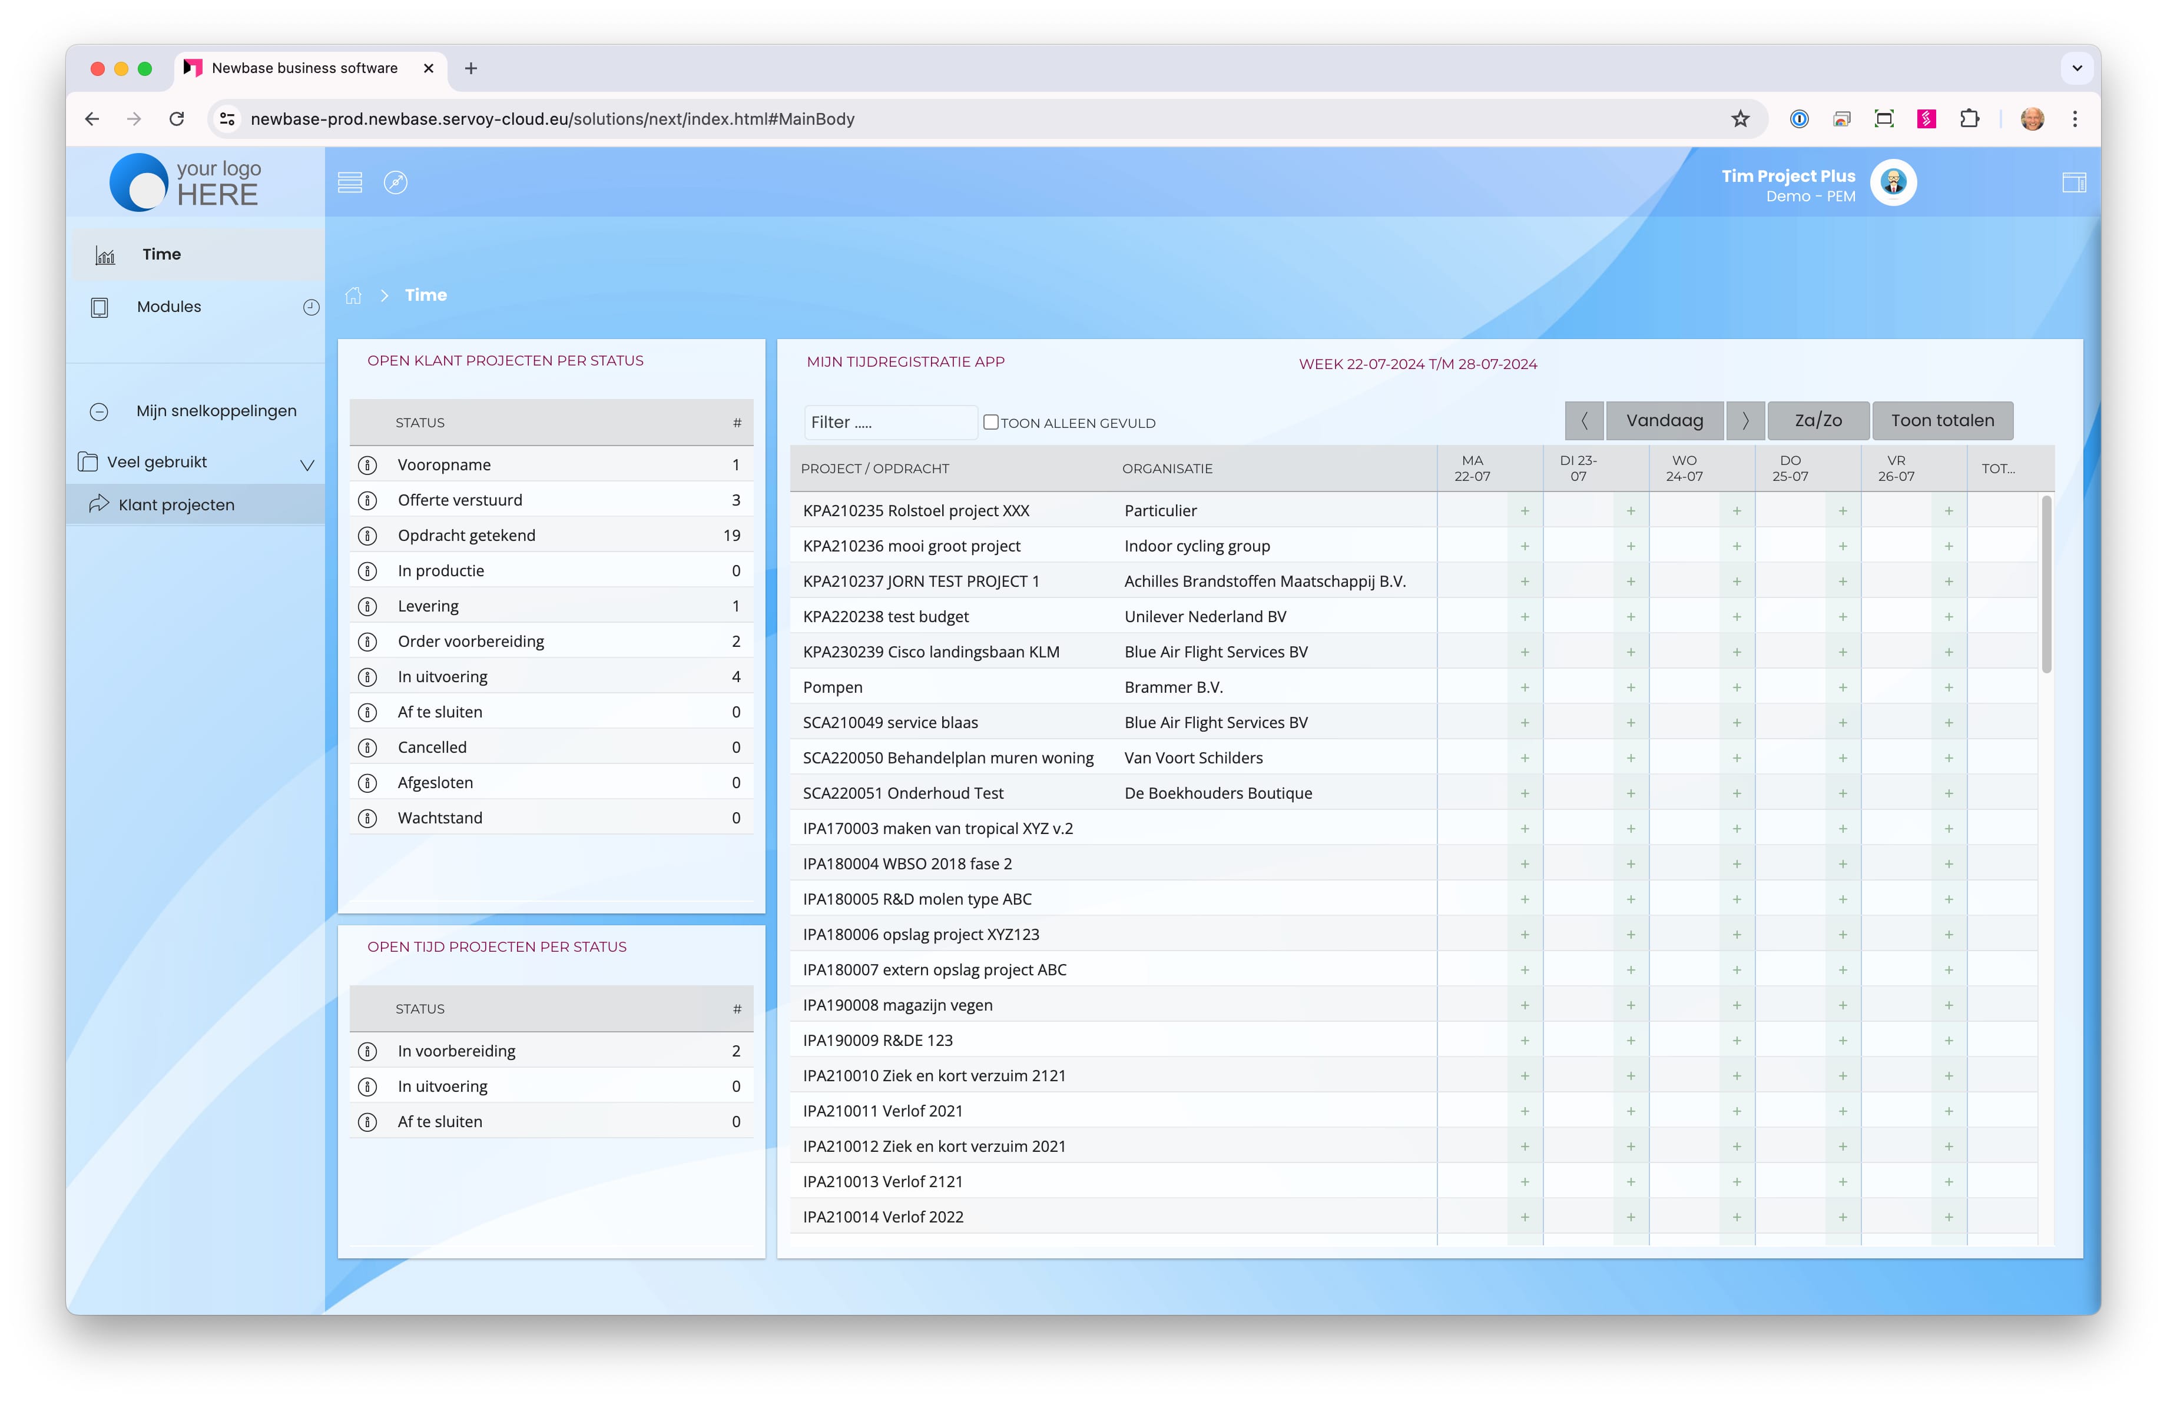Image resolution: width=2167 pixels, height=1402 pixels.
Task: Click the Af te sluiten klant status row
Action: pos(551,712)
